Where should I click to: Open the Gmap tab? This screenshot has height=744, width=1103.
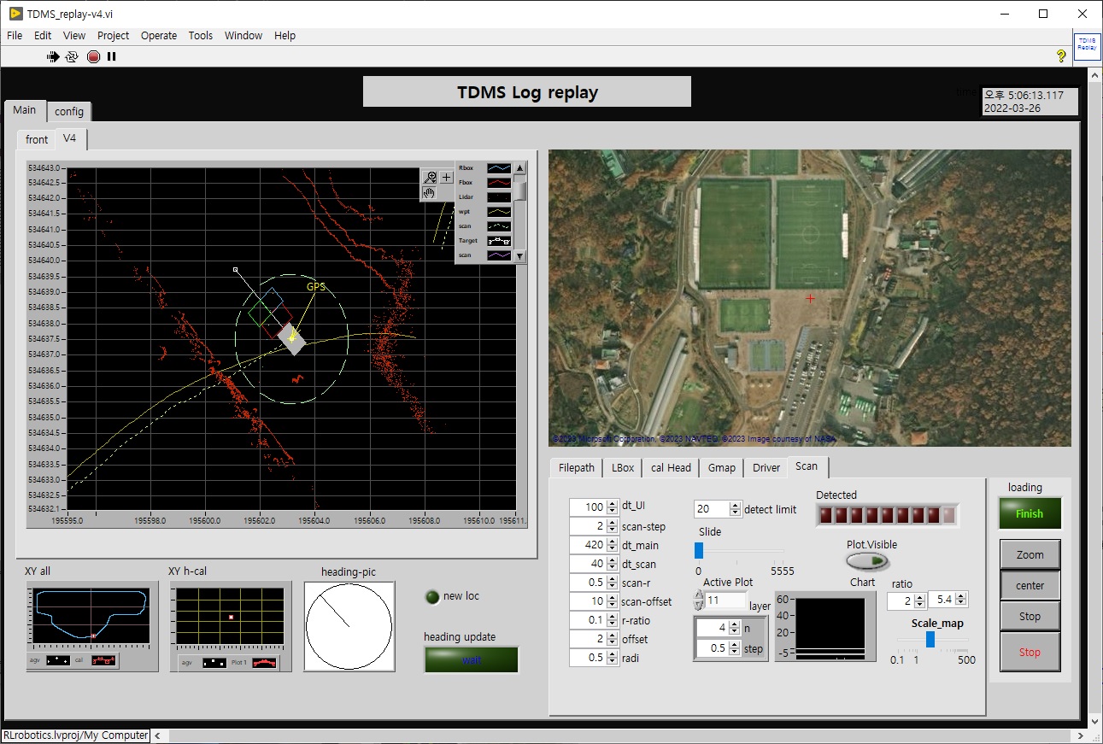coord(722,467)
